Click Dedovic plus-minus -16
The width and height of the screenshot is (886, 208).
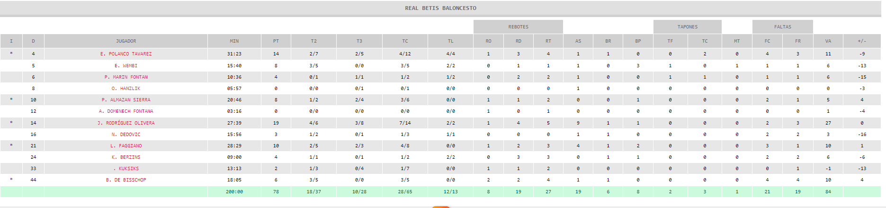click(862, 135)
